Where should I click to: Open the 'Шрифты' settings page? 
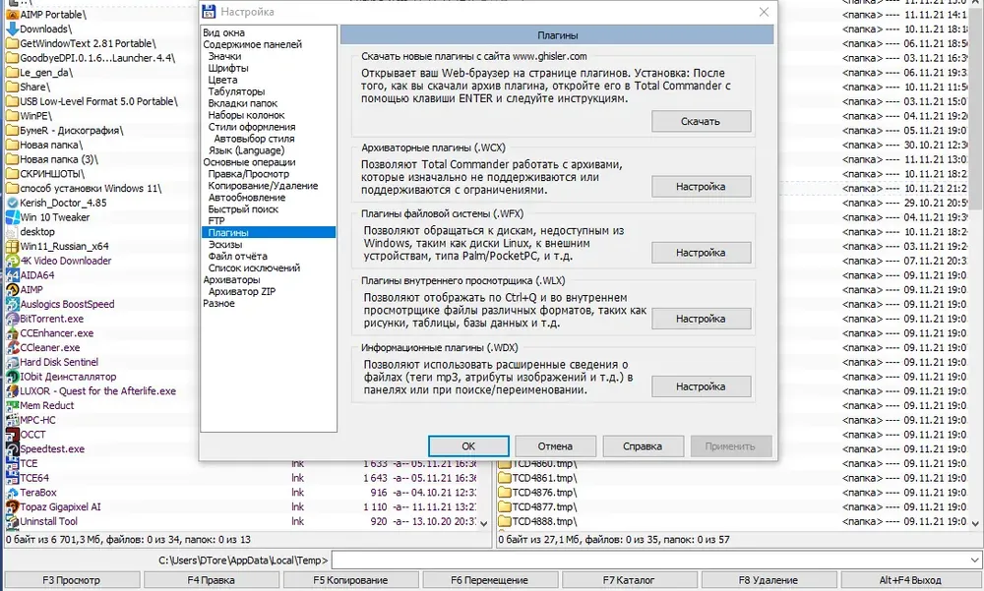228,68
